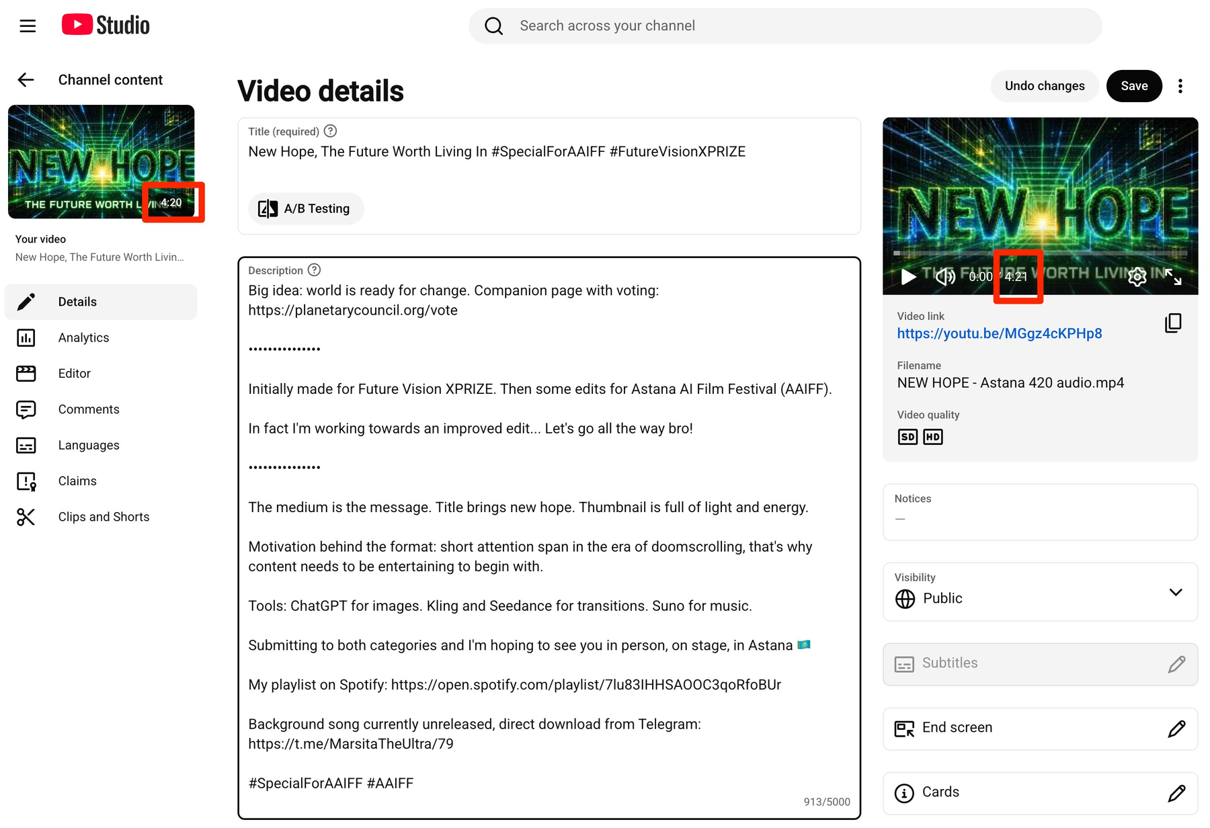Screen dimensions: 1210x828
Task: Click the planetarycouncil.org/vote URL in description
Action: [x=353, y=310]
